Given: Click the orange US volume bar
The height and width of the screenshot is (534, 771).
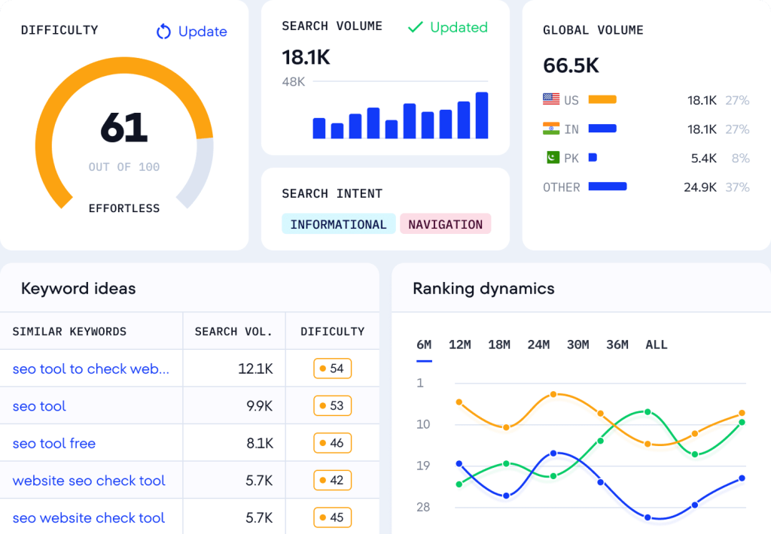Looking at the screenshot, I should tap(602, 99).
